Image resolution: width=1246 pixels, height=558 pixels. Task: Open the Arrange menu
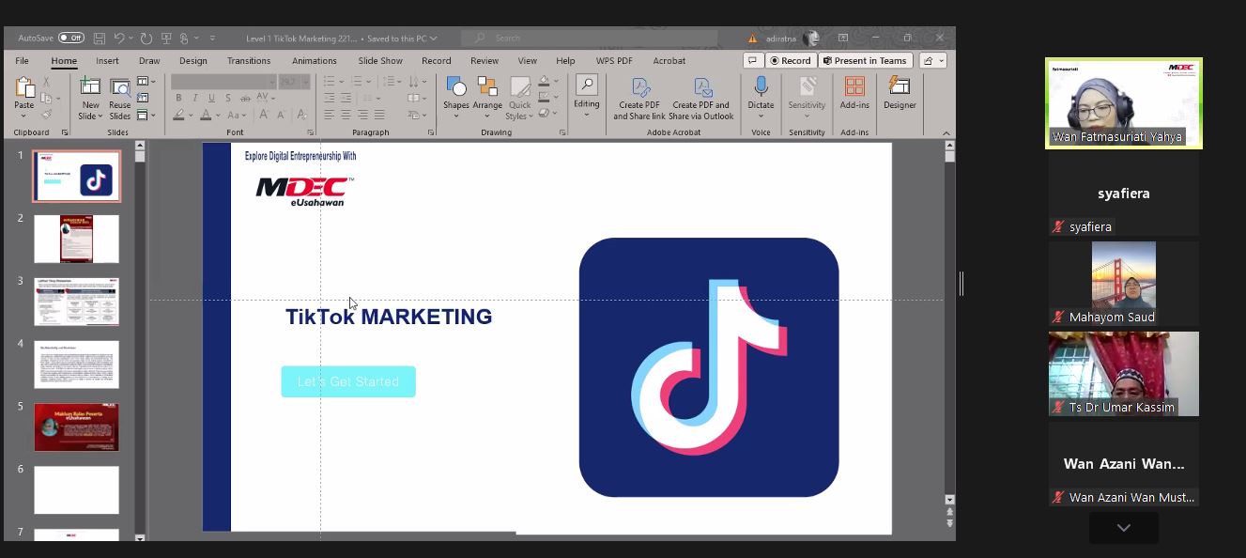coord(487,98)
